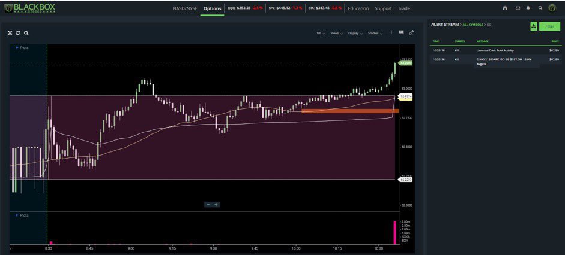Open the user profile avatar
The image size is (565, 255).
[552, 8]
